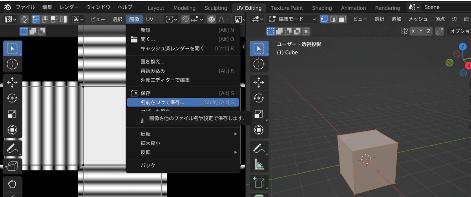Screen dimensions: 471x197
Task: Select the 3D viewport measure tool
Action: [x=259, y=164]
